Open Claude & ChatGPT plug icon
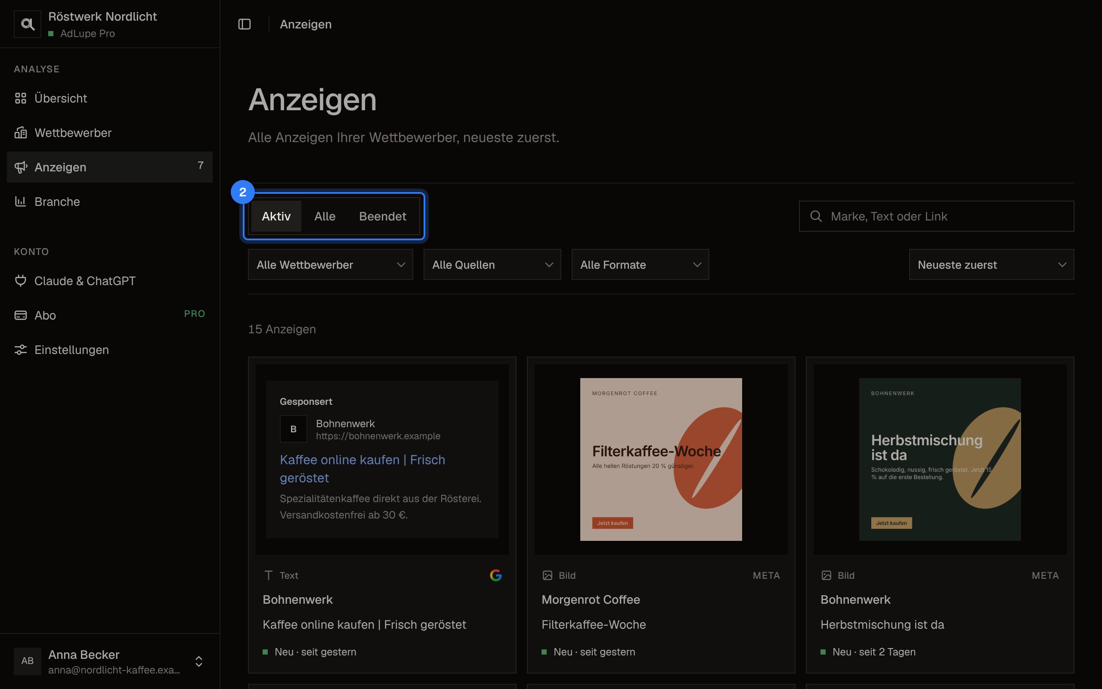 [21, 281]
